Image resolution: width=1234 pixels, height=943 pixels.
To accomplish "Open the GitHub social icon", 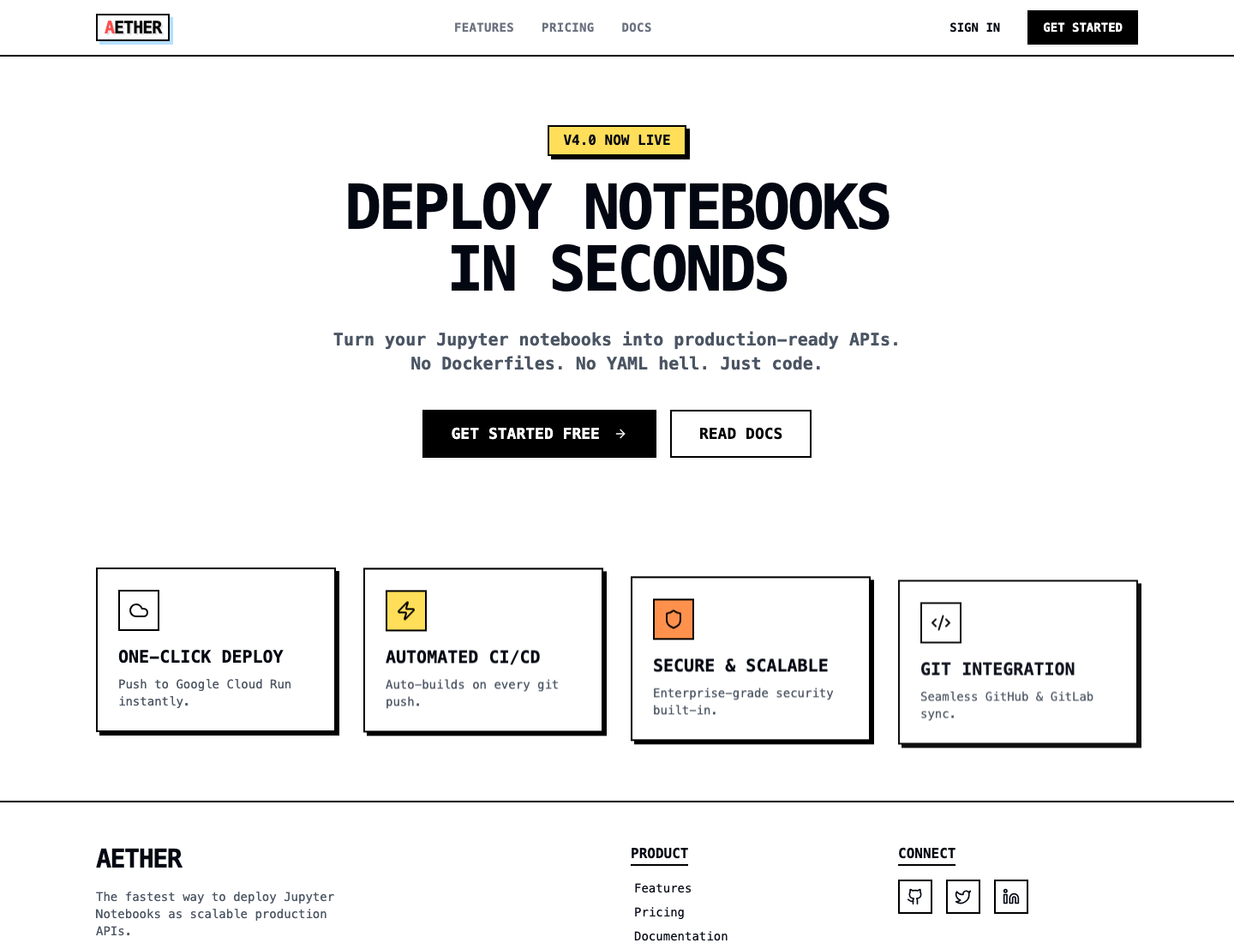I will click(x=915, y=897).
